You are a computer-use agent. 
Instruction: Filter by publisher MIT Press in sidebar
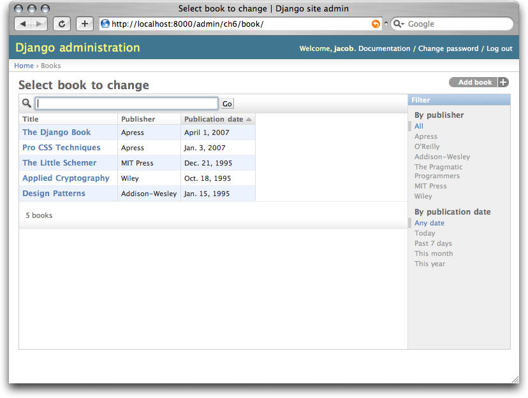430,186
